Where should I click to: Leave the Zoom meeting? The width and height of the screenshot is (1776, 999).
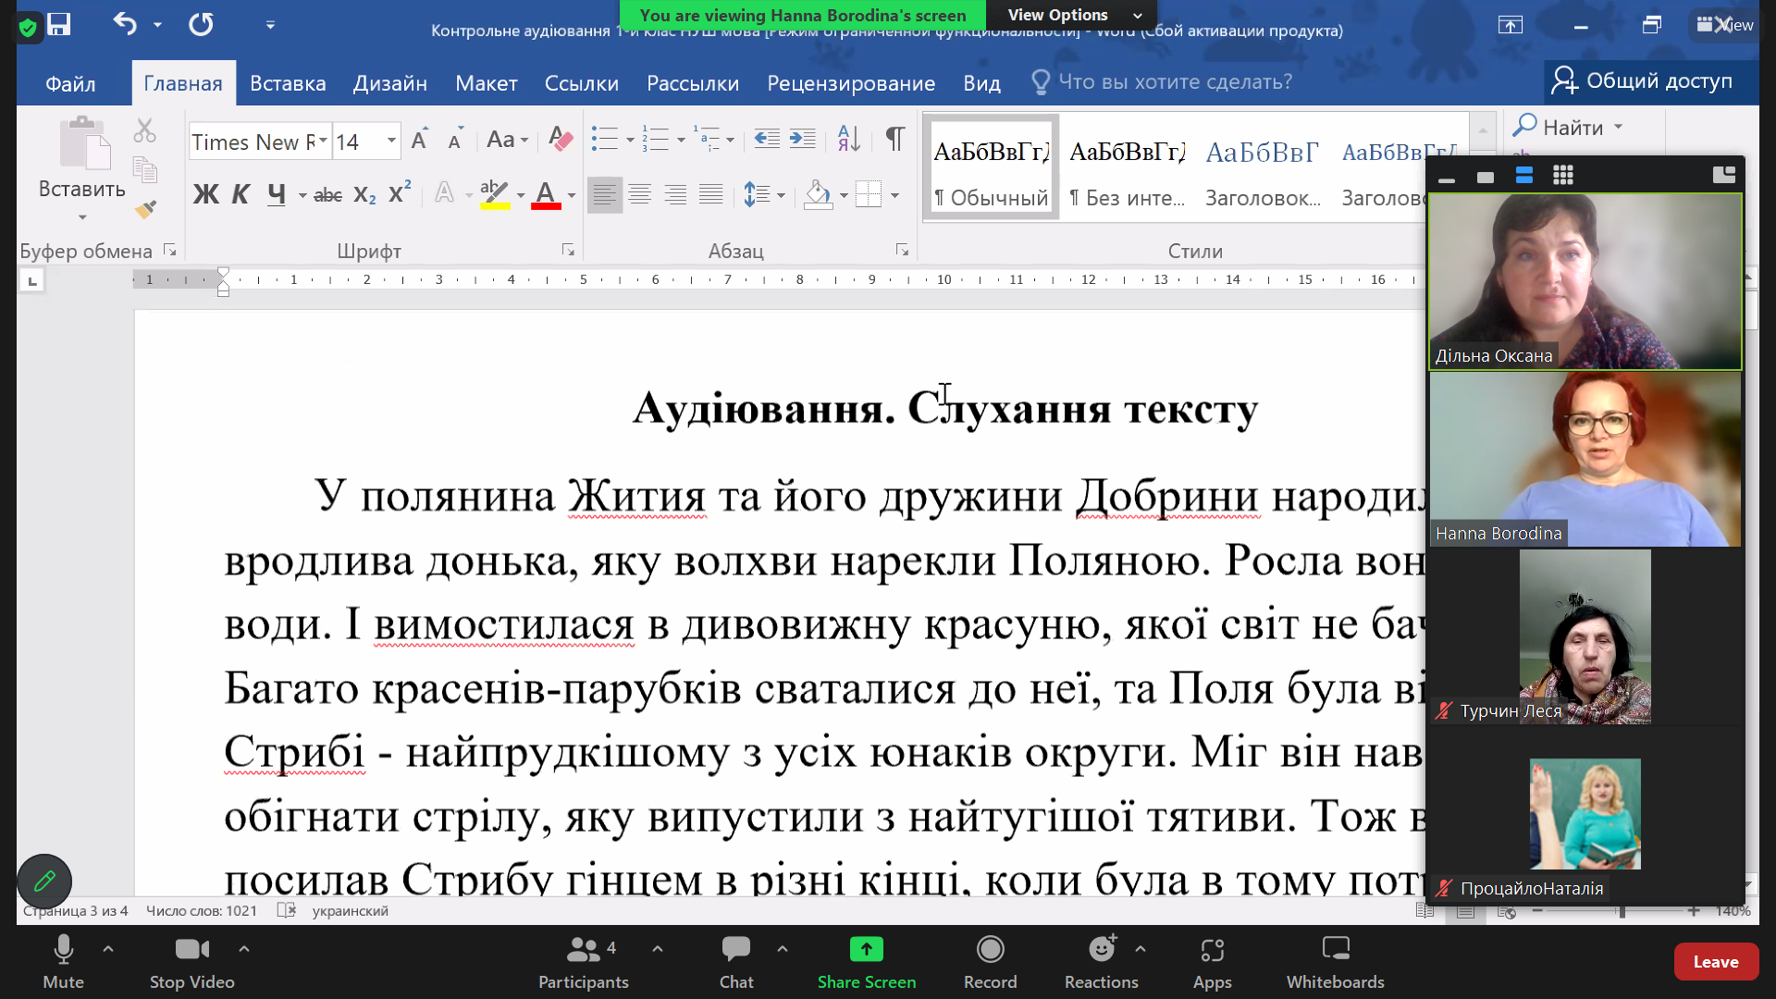tap(1715, 962)
